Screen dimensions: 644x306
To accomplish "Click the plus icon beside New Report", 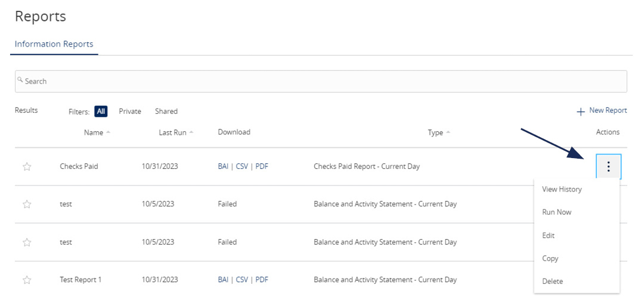I will tap(581, 112).
